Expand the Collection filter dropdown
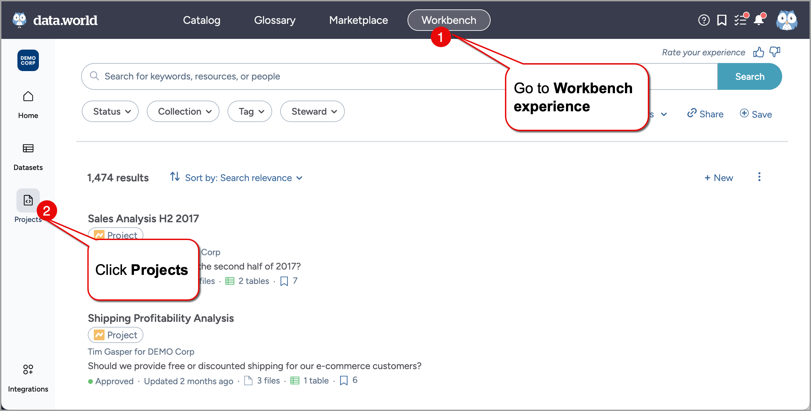This screenshot has width=811, height=411. point(183,111)
